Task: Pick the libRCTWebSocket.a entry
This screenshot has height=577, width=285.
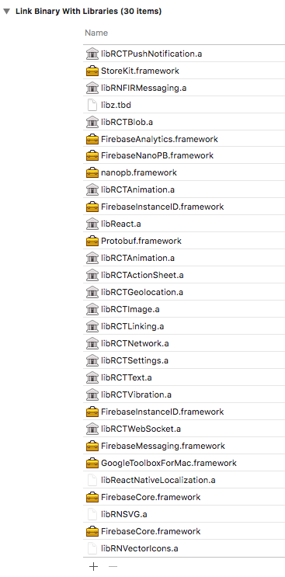Action: coord(184,429)
